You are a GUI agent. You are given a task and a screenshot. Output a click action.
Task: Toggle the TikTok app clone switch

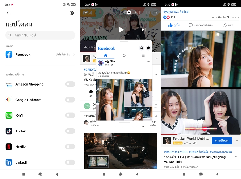coord(70,131)
